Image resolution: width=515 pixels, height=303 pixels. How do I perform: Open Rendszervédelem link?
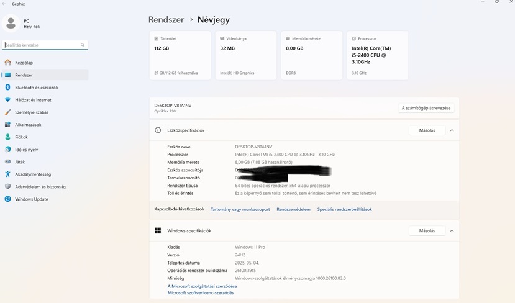[x=293, y=209]
